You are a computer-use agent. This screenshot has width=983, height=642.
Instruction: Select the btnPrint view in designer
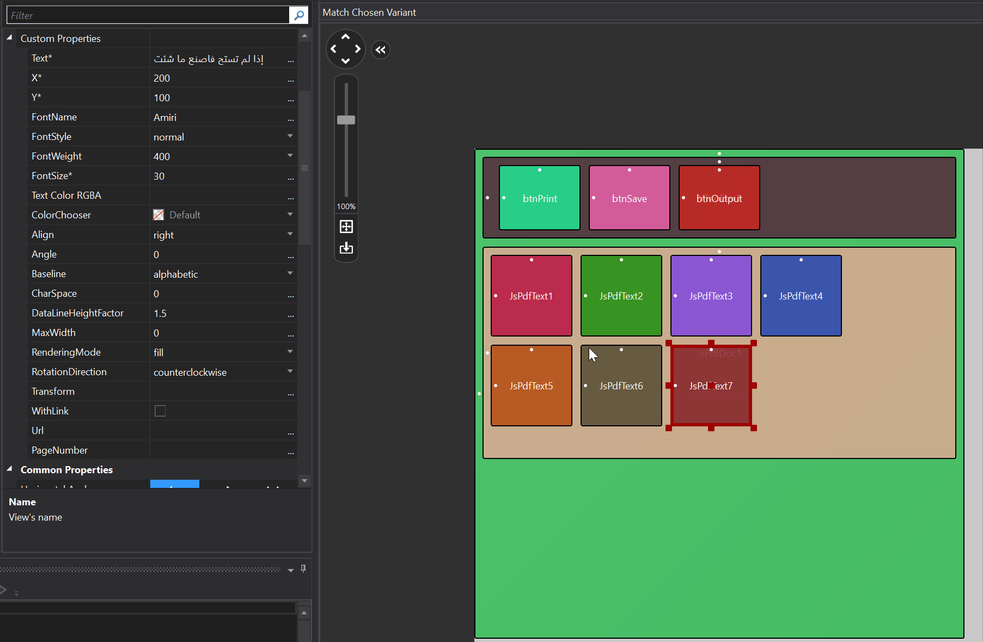coord(539,198)
